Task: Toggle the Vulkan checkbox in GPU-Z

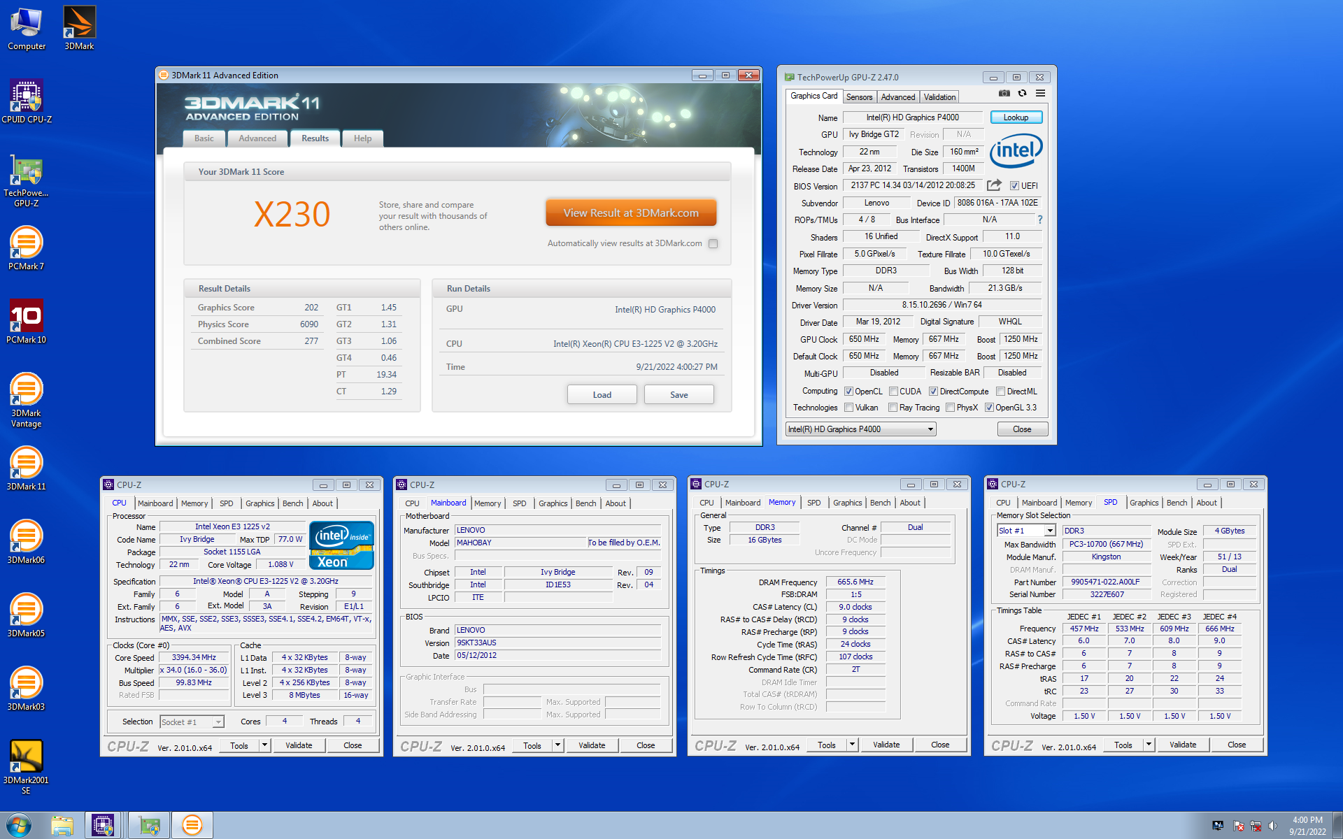Action: click(848, 408)
